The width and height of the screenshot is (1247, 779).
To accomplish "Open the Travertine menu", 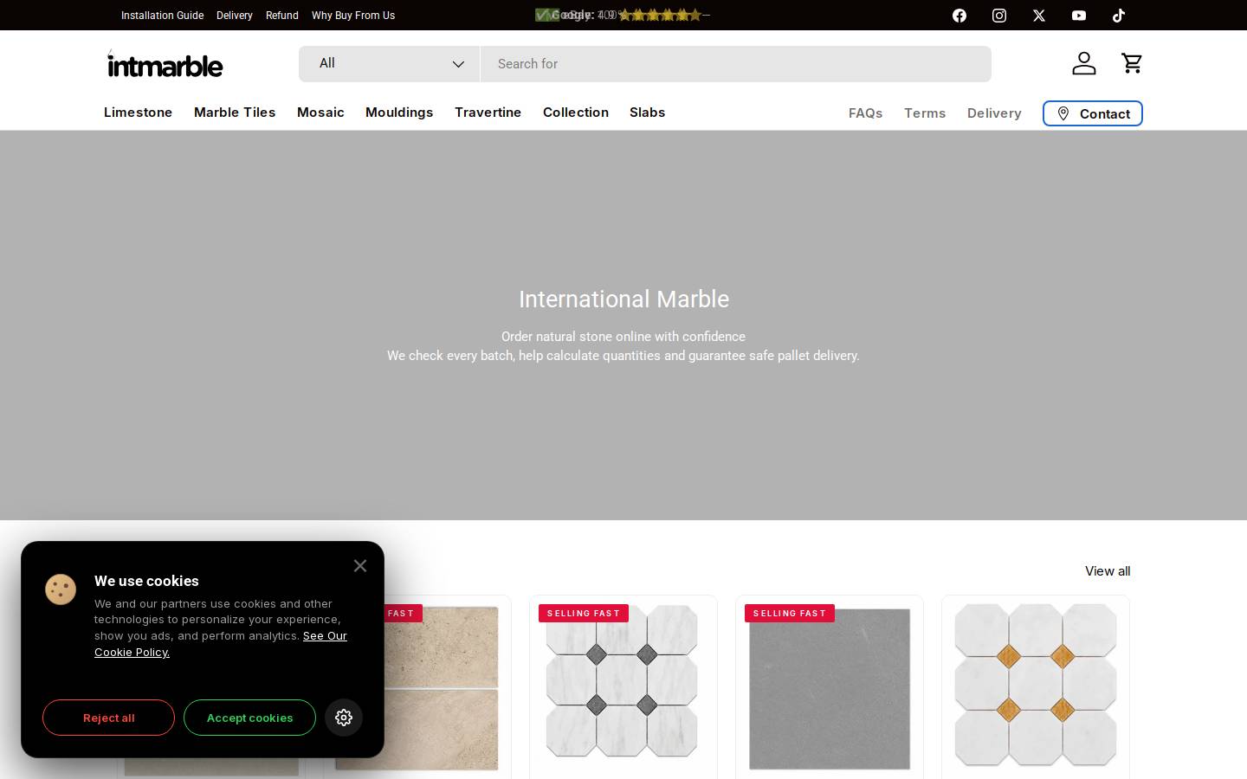I will point(488,113).
